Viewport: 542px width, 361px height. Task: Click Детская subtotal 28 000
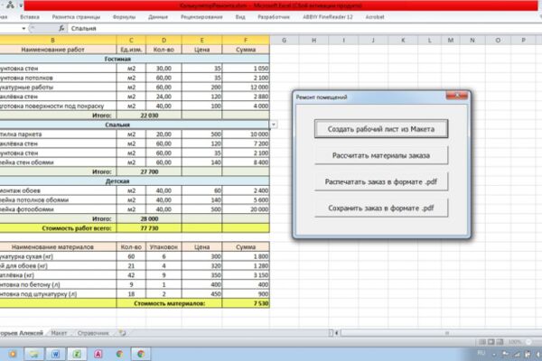click(149, 218)
